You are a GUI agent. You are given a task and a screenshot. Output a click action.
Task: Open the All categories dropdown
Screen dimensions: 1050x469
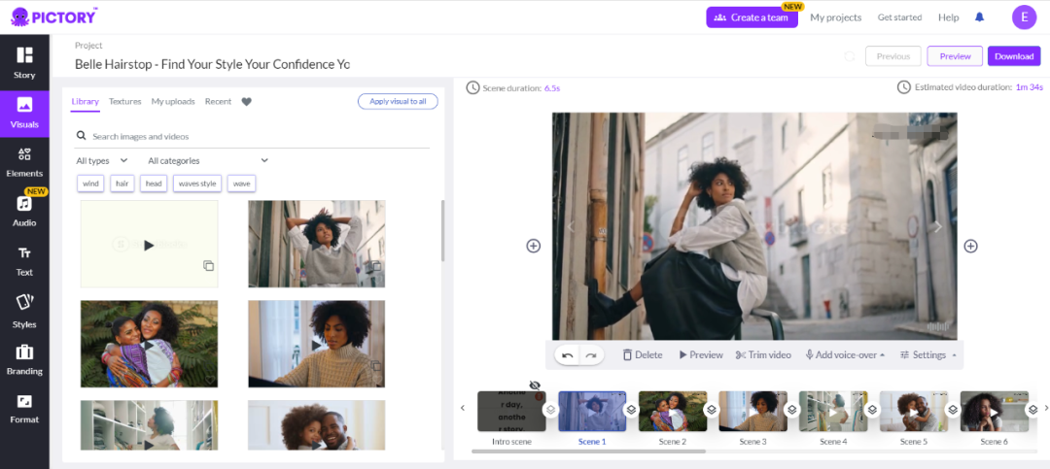pyautogui.click(x=208, y=160)
